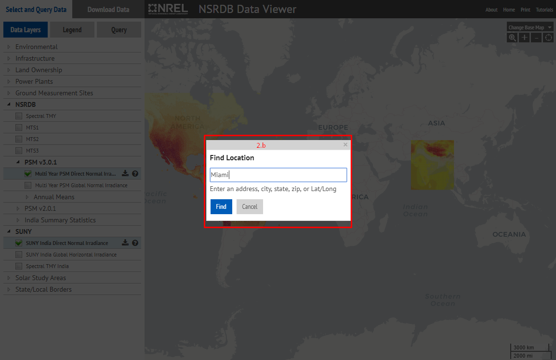556x360 pixels.
Task: Expand the Solar Study Areas group
Action: tap(9, 278)
